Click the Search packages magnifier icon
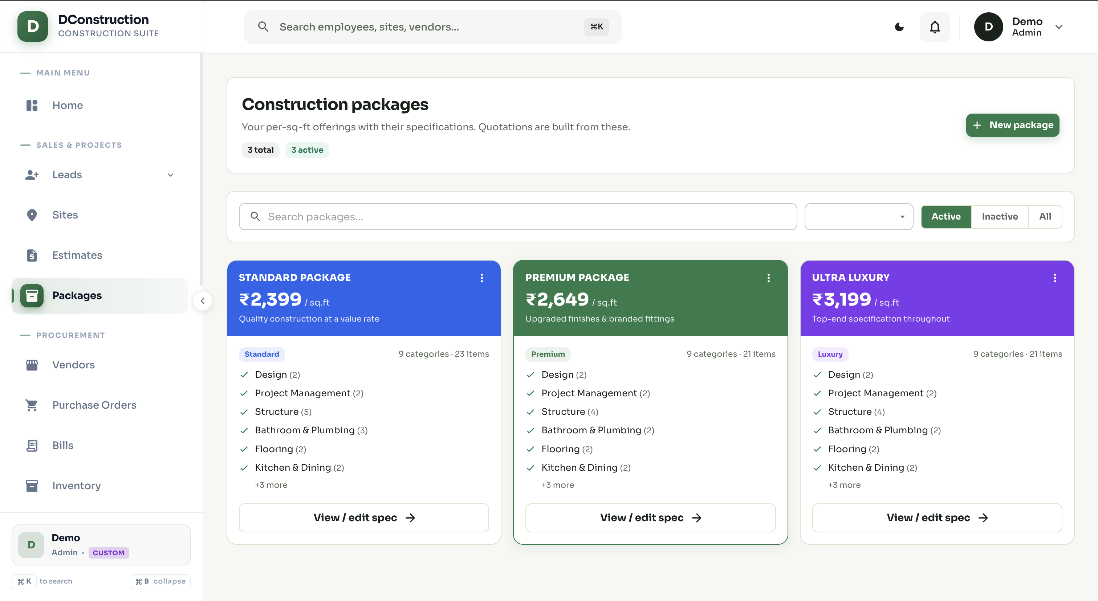Image resolution: width=1098 pixels, height=601 pixels. tap(255, 216)
